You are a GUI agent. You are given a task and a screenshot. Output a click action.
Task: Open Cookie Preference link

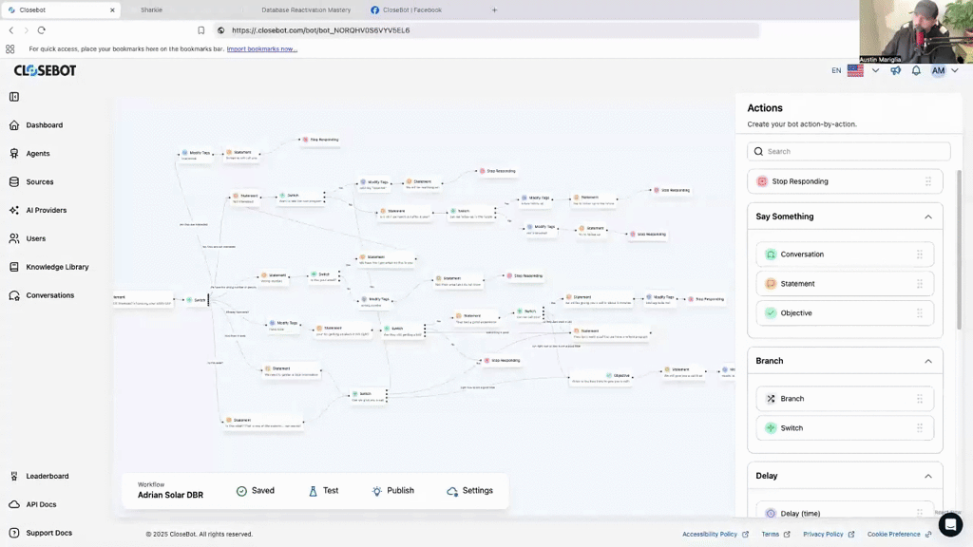point(899,534)
